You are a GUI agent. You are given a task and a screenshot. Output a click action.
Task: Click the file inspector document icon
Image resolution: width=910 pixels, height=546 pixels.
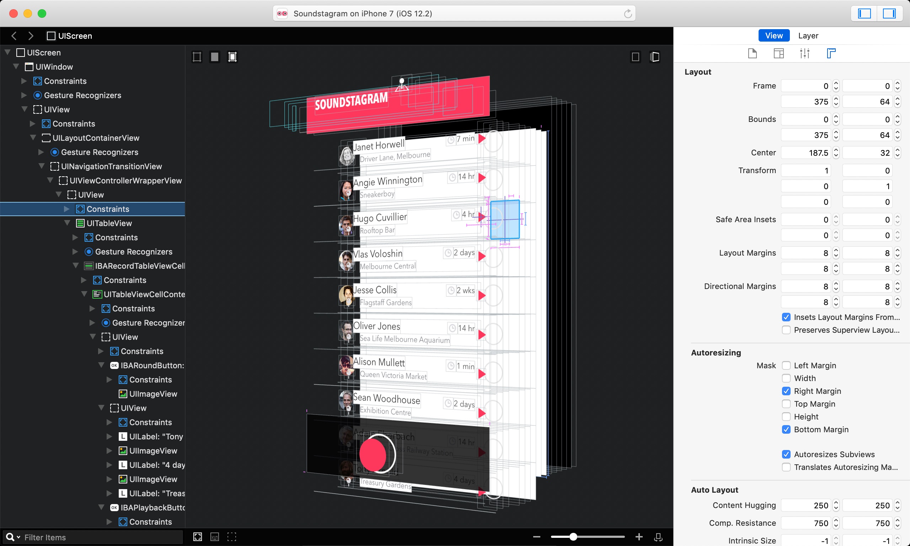click(752, 53)
